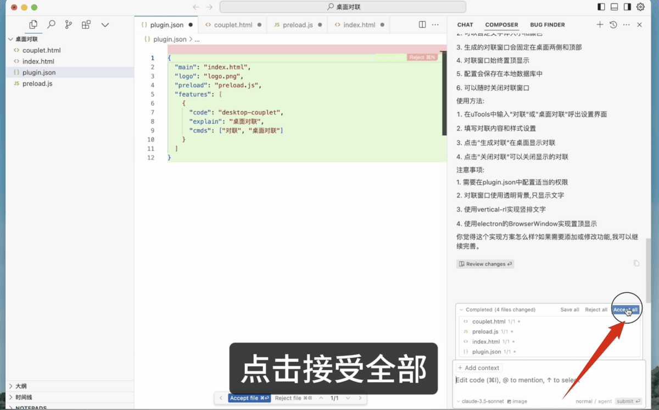Image resolution: width=659 pixels, height=410 pixels.
Task: Toggle the right panel layout control
Action: [627, 7]
